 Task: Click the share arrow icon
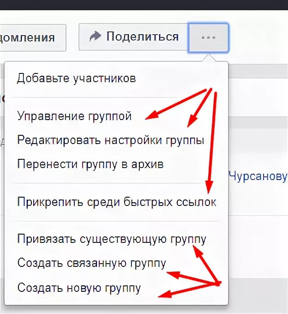tap(95, 36)
